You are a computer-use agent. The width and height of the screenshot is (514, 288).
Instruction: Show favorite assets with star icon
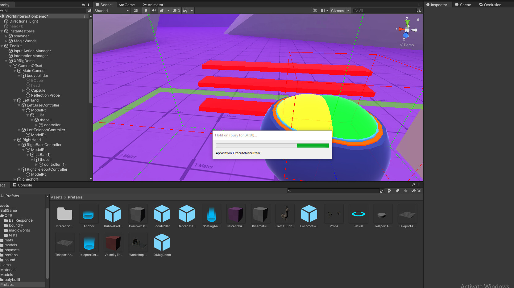point(405,191)
